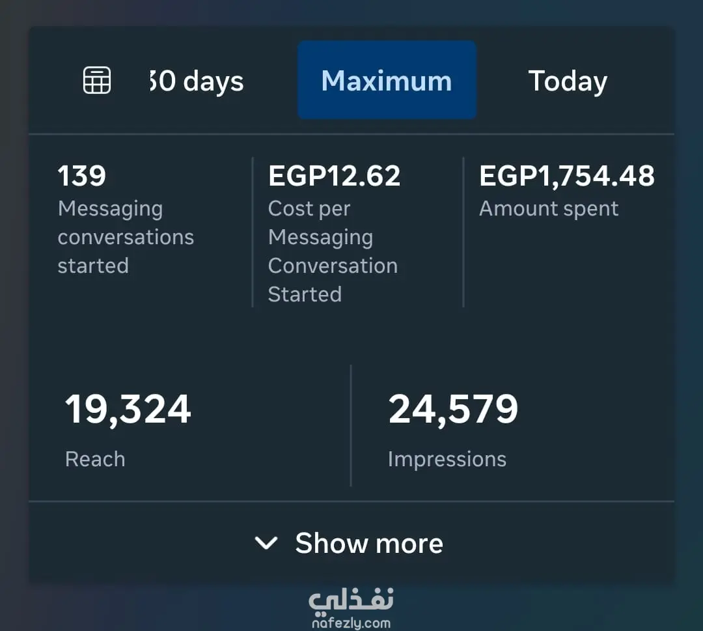Click the divider left of Amount spent
Image resolution: width=703 pixels, height=631 pixels.
[463, 232]
